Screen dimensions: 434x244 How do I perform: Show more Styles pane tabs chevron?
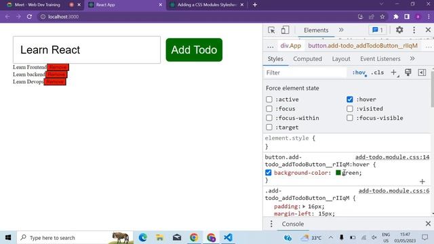(x=412, y=58)
